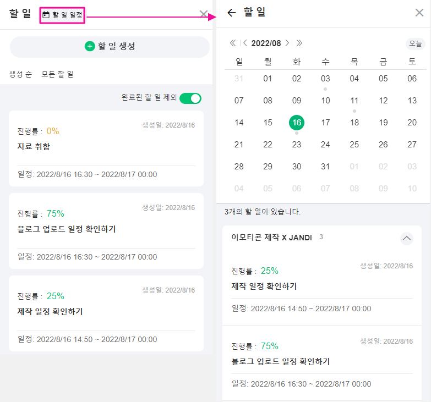Click the 2022/08 month label

tap(266, 43)
